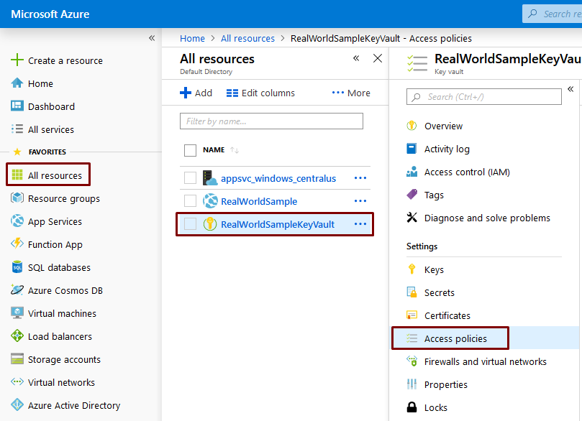Image resolution: width=582 pixels, height=421 pixels.
Task: Select the checkbox next to RealWorldSample
Action: [188, 200]
